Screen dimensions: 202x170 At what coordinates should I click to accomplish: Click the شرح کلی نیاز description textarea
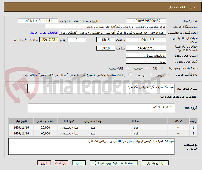pyautogui.click(x=101, y=88)
